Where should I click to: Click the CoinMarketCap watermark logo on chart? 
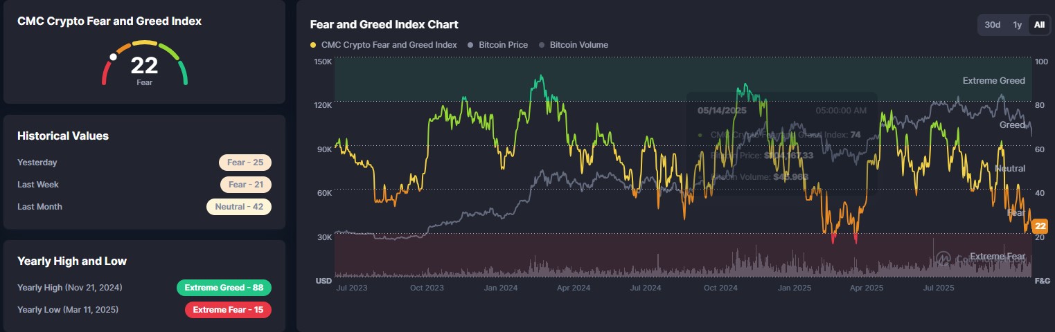click(943, 259)
